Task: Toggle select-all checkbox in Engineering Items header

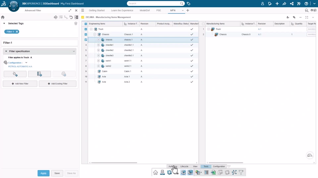Action: (86, 24)
